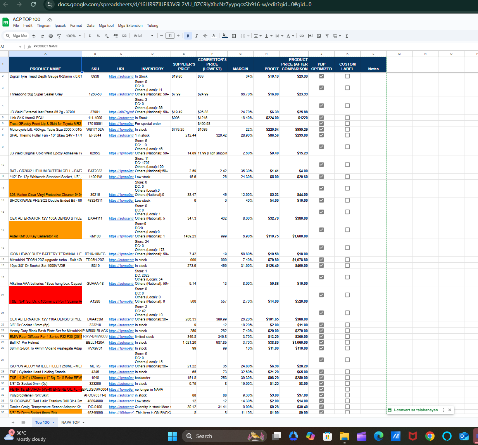The height and width of the screenshot is (445, 478).
Task: Open Google Chrome from the taskbar
Action: tap(430, 436)
